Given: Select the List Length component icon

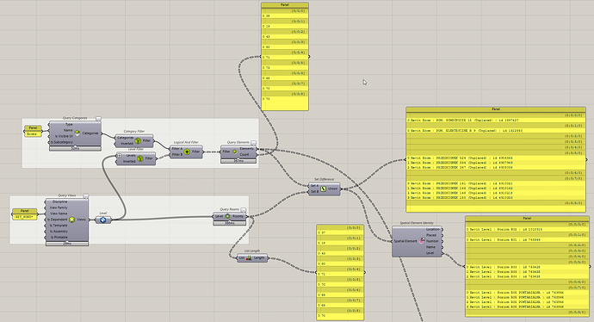Looking at the screenshot, I should click(x=249, y=258).
